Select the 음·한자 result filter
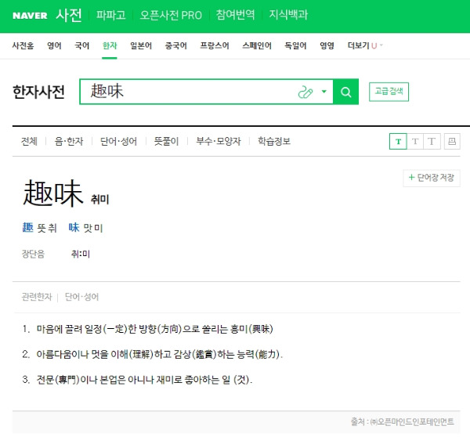Viewport: 470px width, 437px height. 69,141
